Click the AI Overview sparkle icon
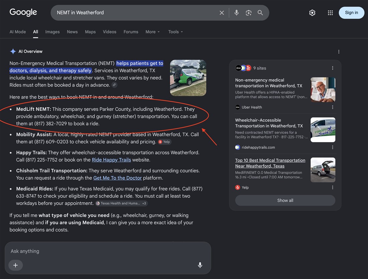 tap(13, 52)
